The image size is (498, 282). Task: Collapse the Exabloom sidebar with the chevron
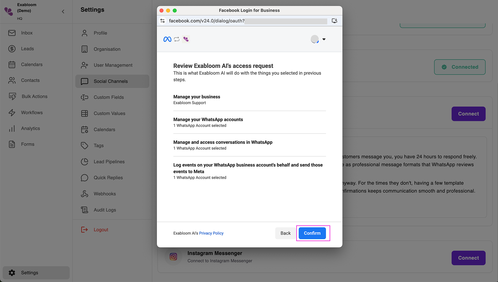pos(63,11)
